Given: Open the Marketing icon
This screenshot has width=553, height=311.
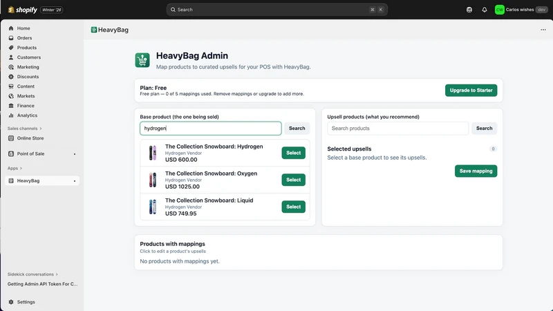Looking at the screenshot, I should point(11,67).
